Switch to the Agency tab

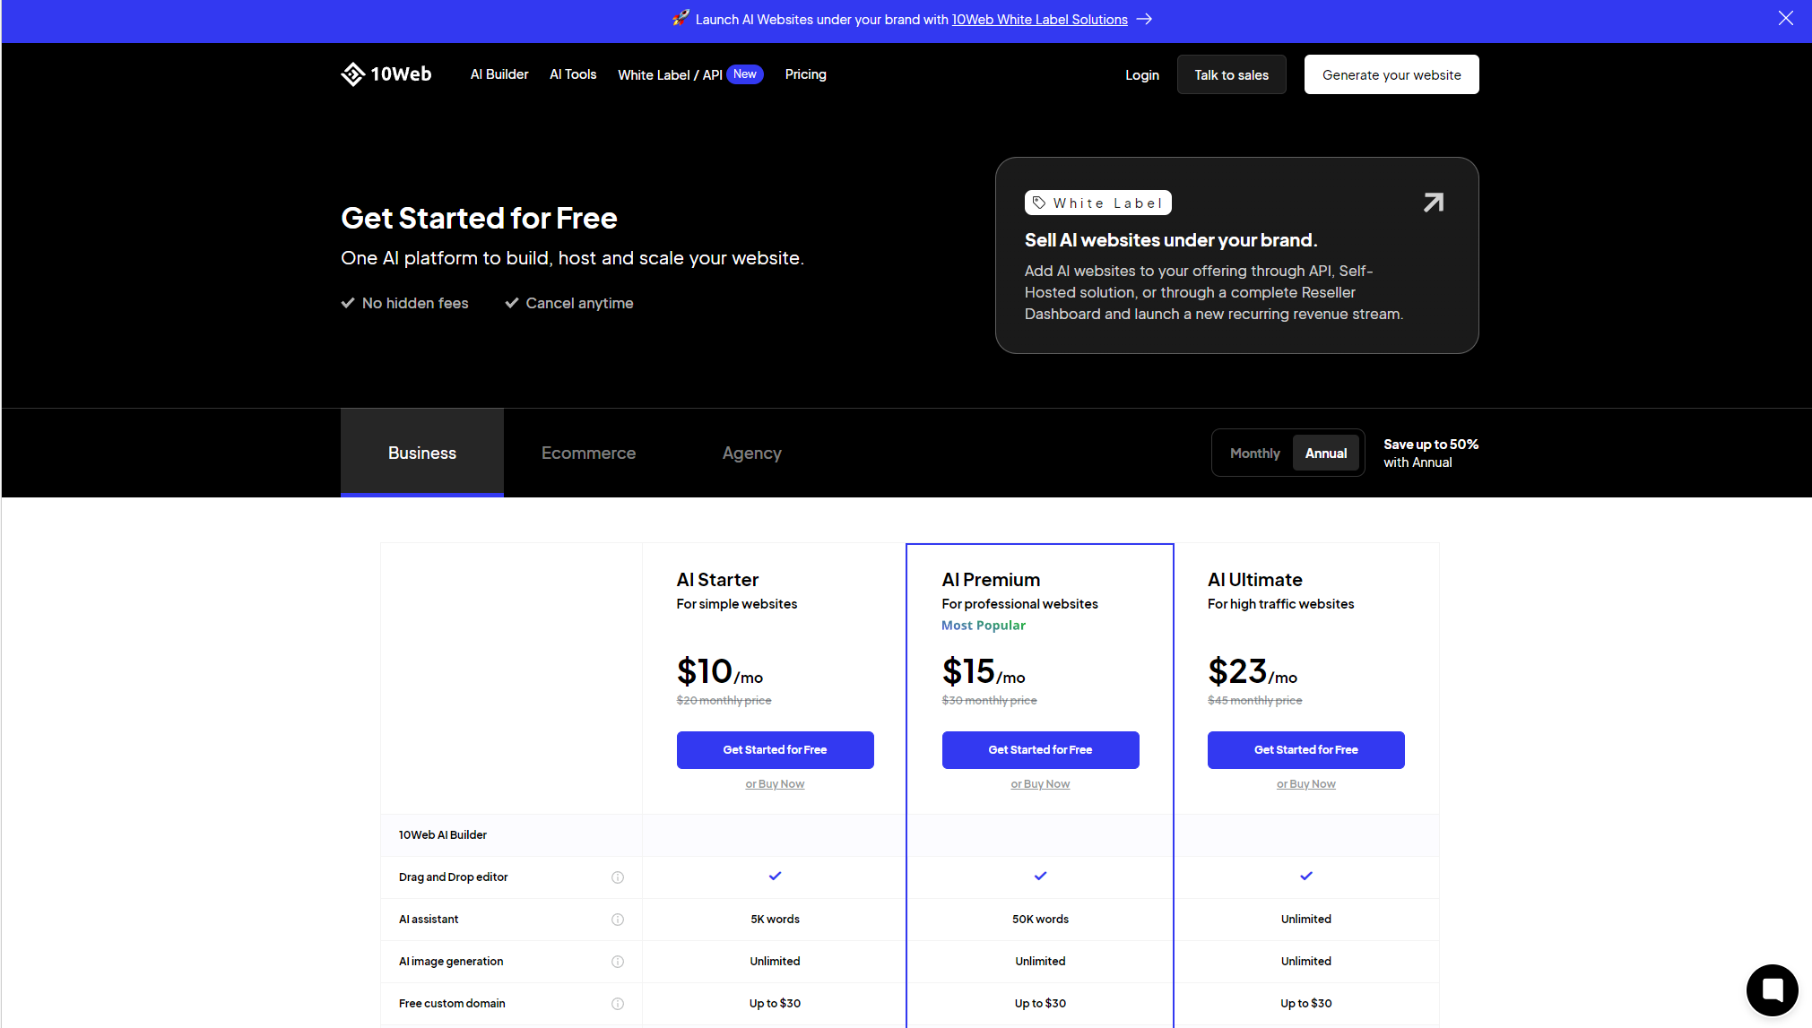click(x=751, y=454)
